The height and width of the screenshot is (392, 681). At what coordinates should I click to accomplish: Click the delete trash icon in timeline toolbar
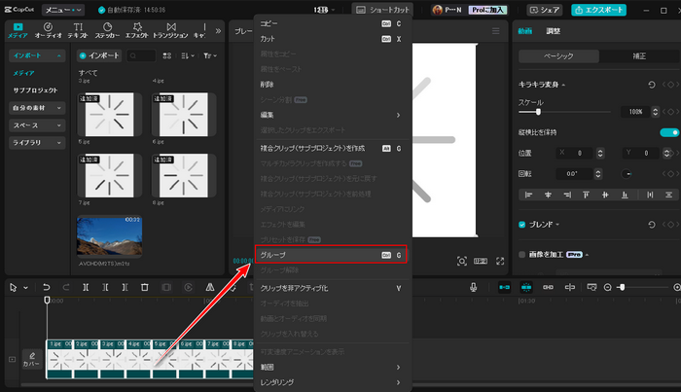145,287
